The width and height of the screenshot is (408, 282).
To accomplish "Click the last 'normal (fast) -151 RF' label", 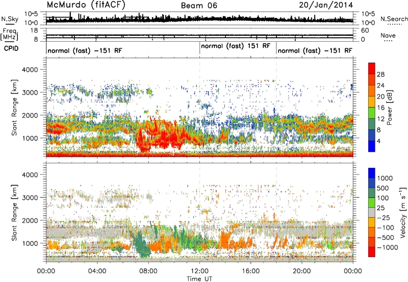I will pyautogui.click(x=315, y=50).
